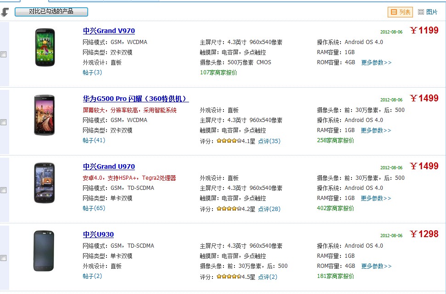This screenshot has width=446, height=294.
Task: Click the gray down arrow beside compare button
Action: (x=5, y=12)
